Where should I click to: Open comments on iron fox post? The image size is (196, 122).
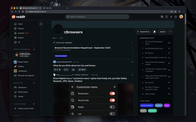coord(66,70)
